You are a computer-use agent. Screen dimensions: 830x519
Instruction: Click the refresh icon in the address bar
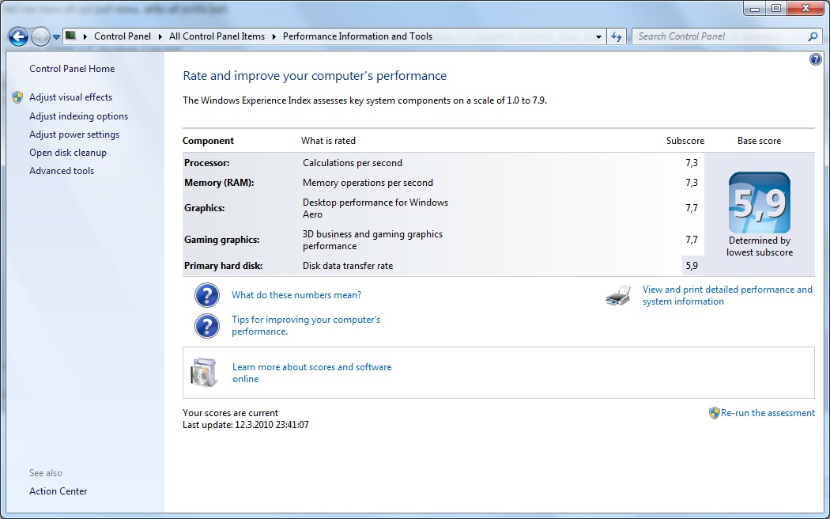click(x=617, y=36)
